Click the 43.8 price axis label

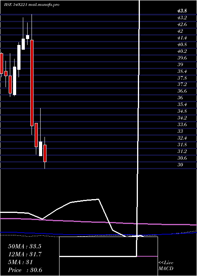click(182, 11)
